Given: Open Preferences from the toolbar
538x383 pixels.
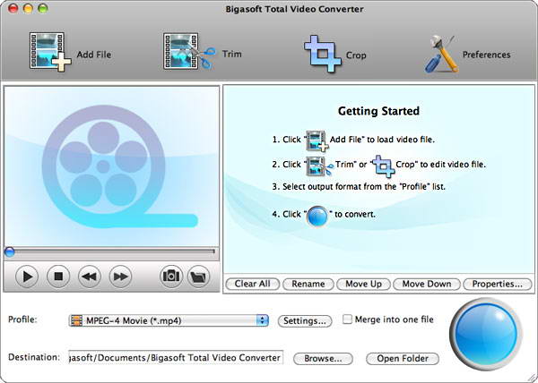Looking at the screenshot, I should [x=442, y=54].
